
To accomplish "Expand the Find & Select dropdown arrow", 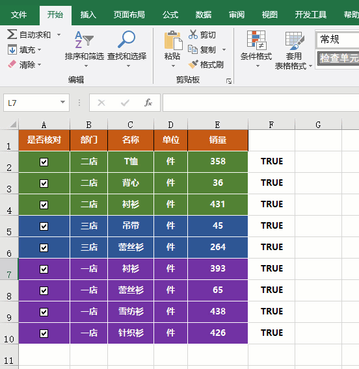I will pyautogui.click(x=128, y=66).
